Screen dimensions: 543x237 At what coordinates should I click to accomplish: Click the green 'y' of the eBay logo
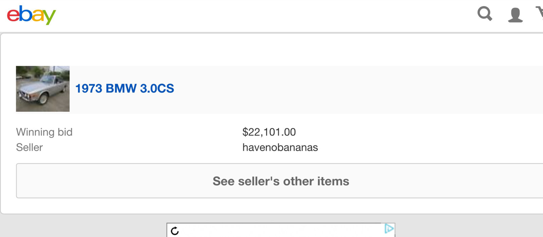tap(49, 17)
